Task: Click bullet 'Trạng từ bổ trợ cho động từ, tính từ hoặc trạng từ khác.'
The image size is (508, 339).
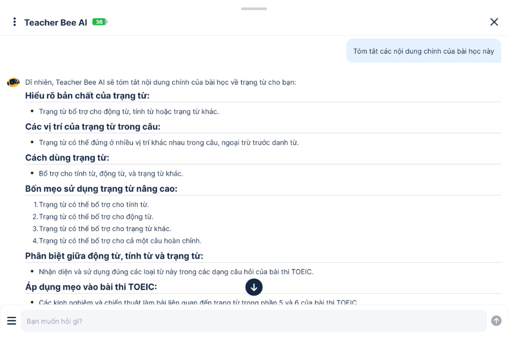Action: 129,112
